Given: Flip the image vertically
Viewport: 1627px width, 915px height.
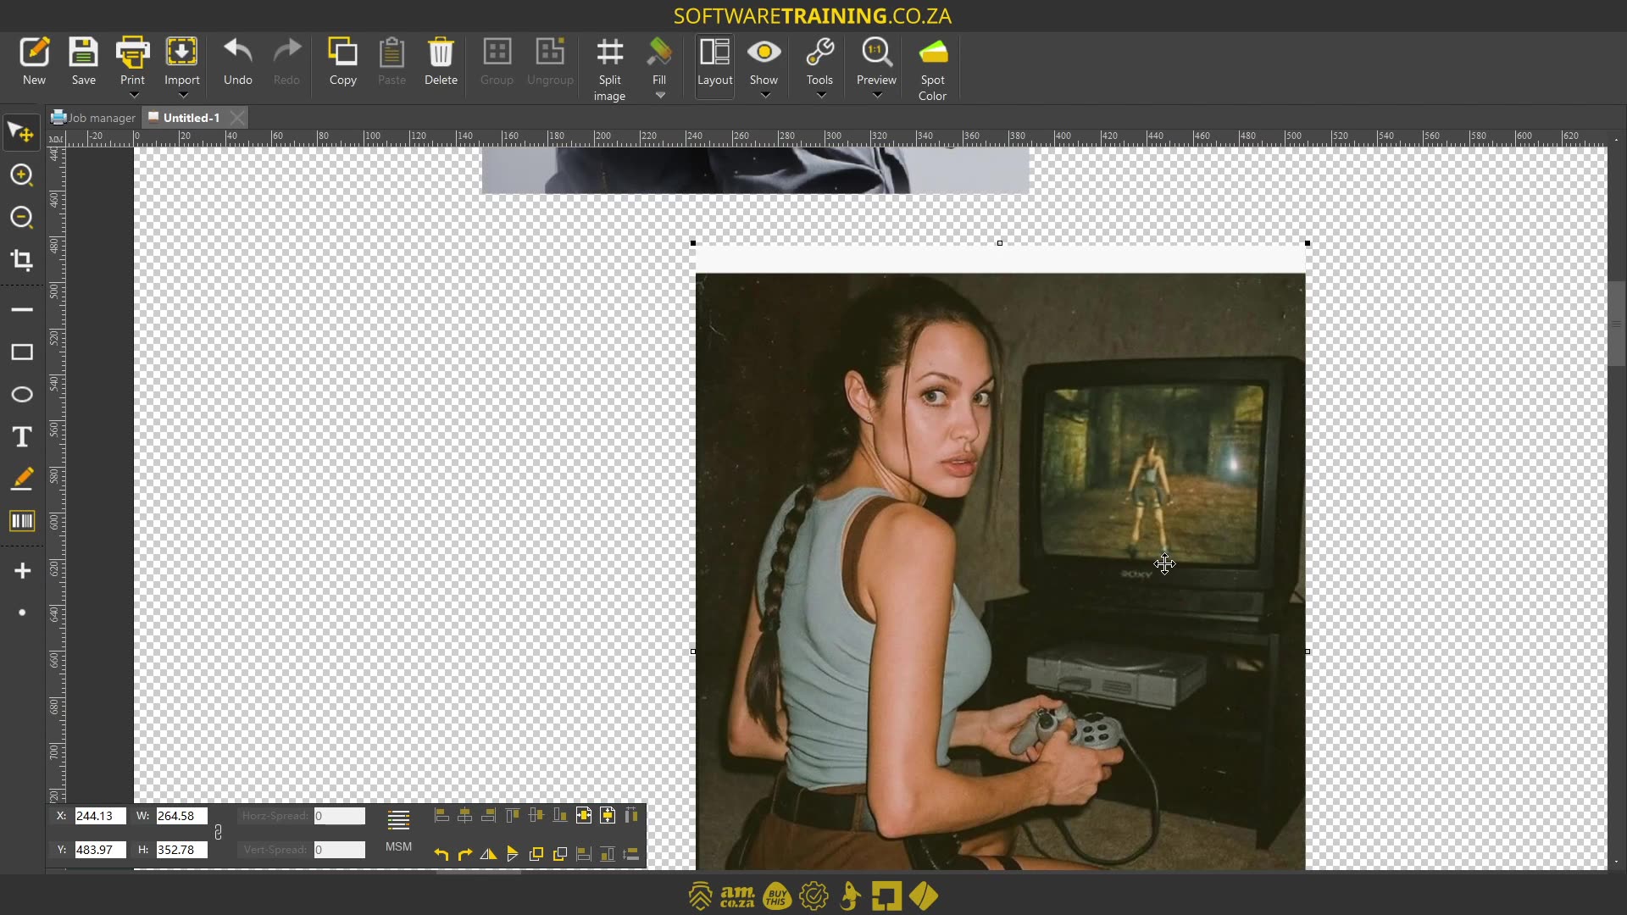Looking at the screenshot, I should click(x=513, y=854).
